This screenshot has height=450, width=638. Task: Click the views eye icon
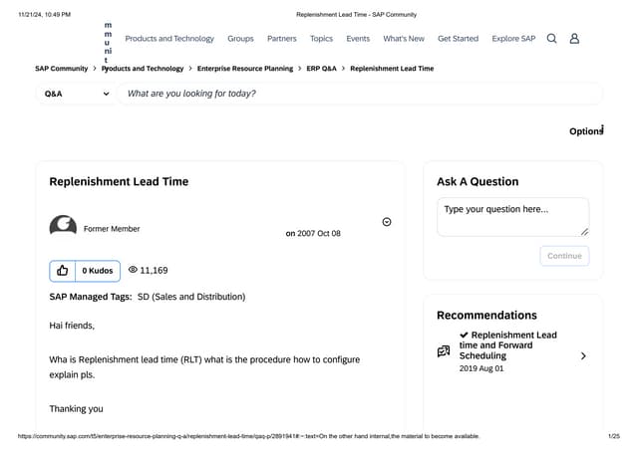point(133,270)
